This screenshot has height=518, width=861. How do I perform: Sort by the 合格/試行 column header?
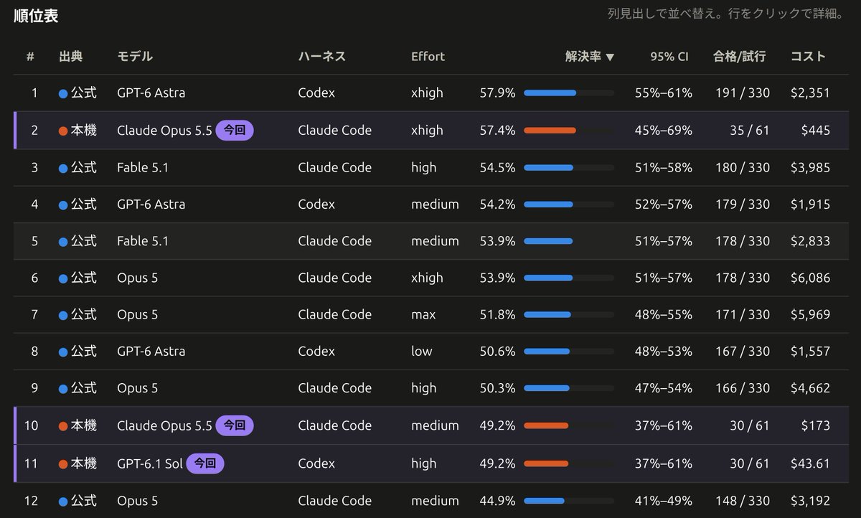[x=739, y=57]
